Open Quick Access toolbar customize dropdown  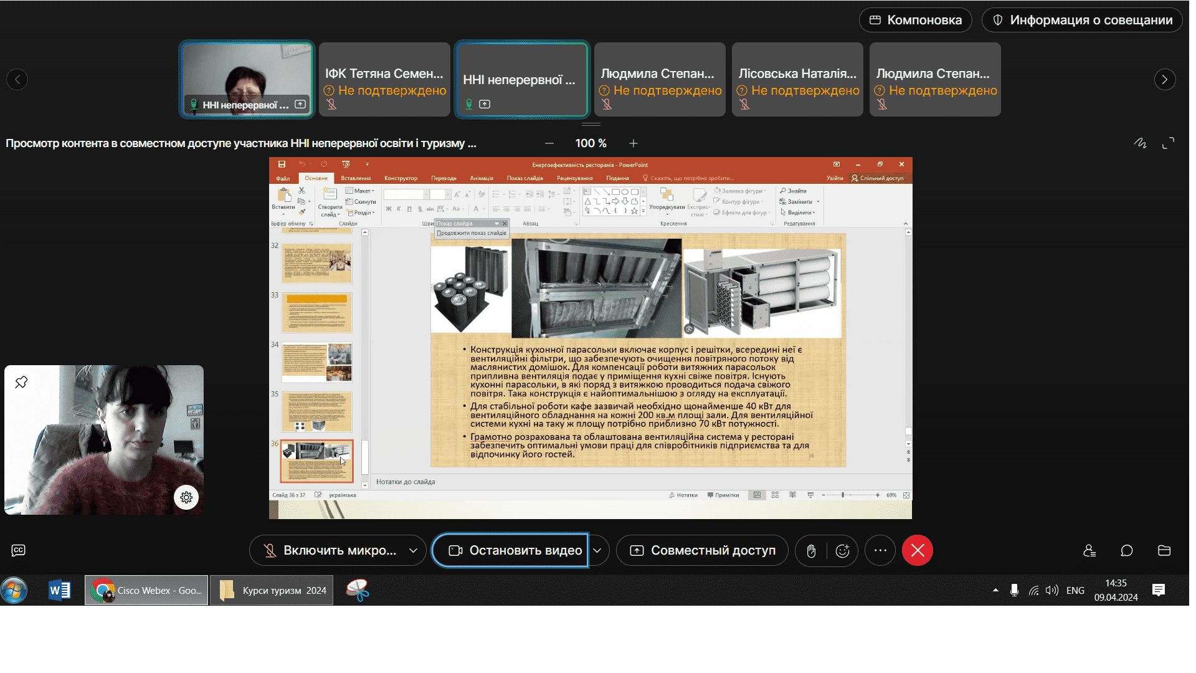pyautogui.click(x=367, y=165)
